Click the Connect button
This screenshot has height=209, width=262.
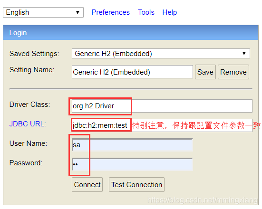[87, 185]
